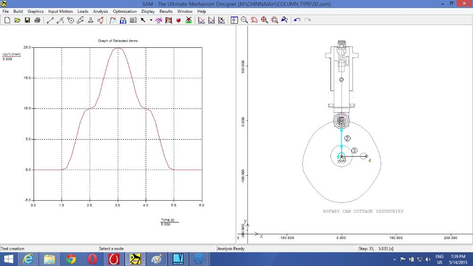Open Google Chrome from the taskbar
This screenshot has height=266, width=473.
click(71, 259)
